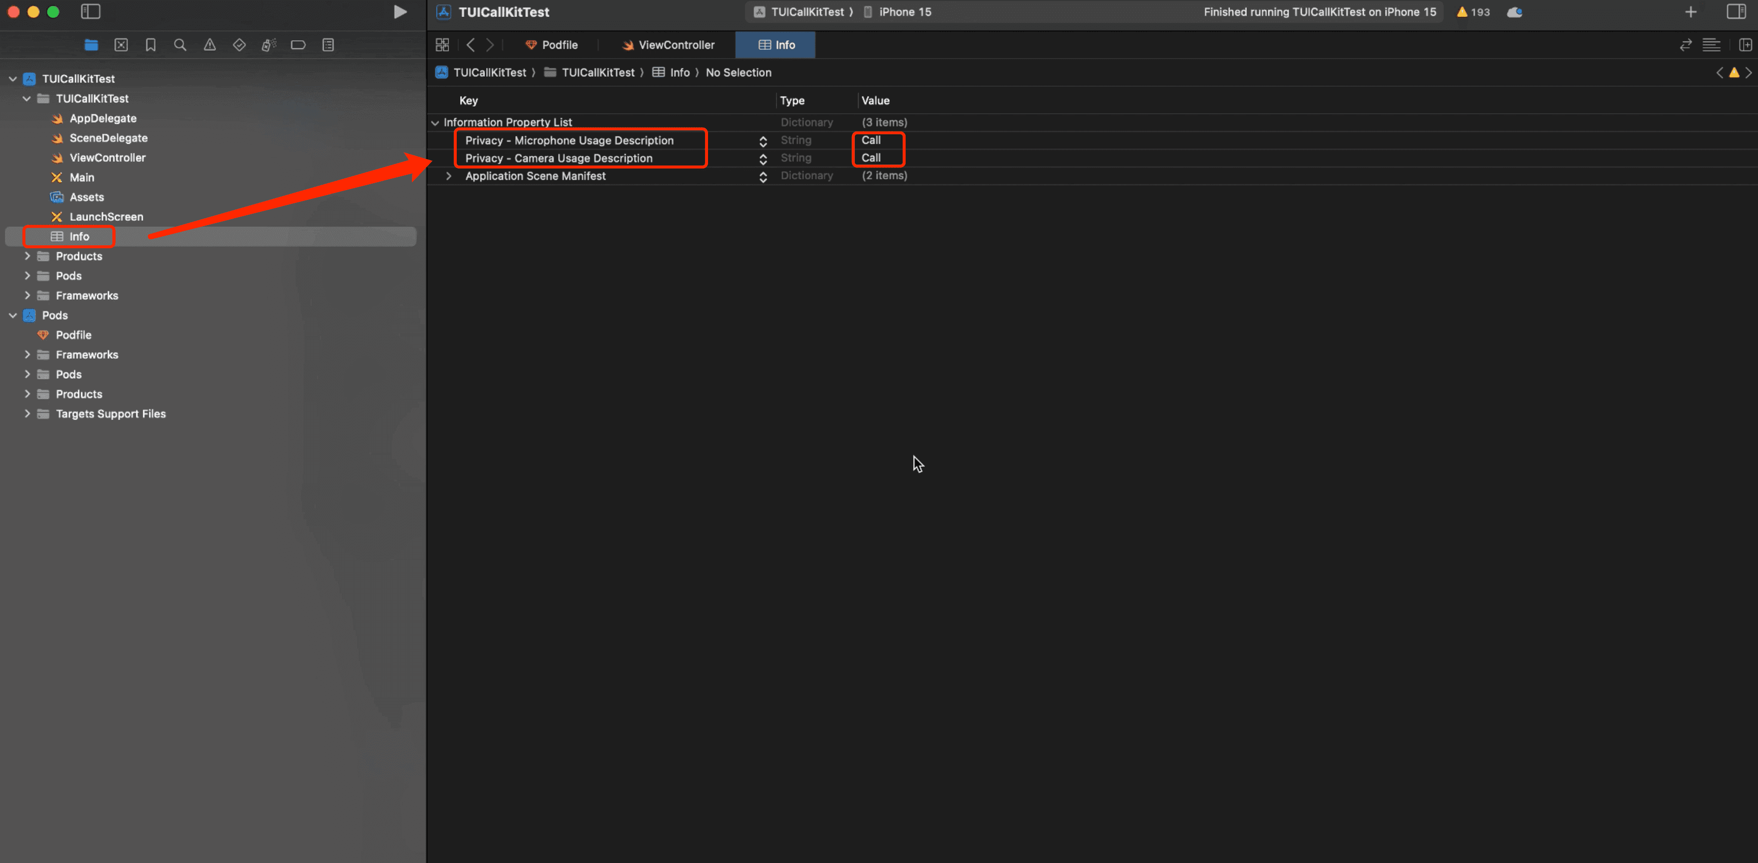Collapse Information Property List row
Image resolution: width=1758 pixels, height=863 pixels.
click(x=435, y=123)
